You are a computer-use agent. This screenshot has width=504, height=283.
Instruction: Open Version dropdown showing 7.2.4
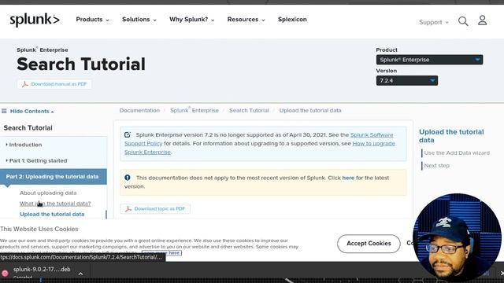point(407,80)
